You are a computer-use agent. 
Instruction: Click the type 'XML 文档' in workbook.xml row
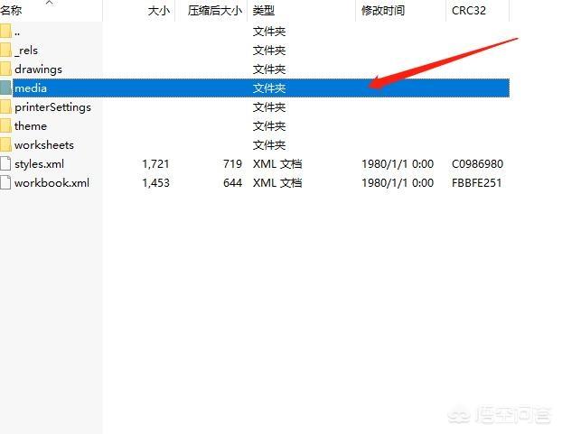(277, 183)
